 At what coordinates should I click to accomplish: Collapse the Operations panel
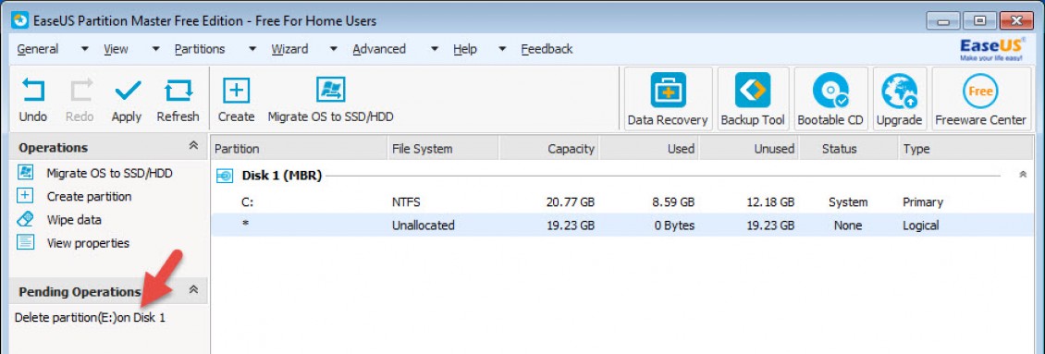click(193, 146)
